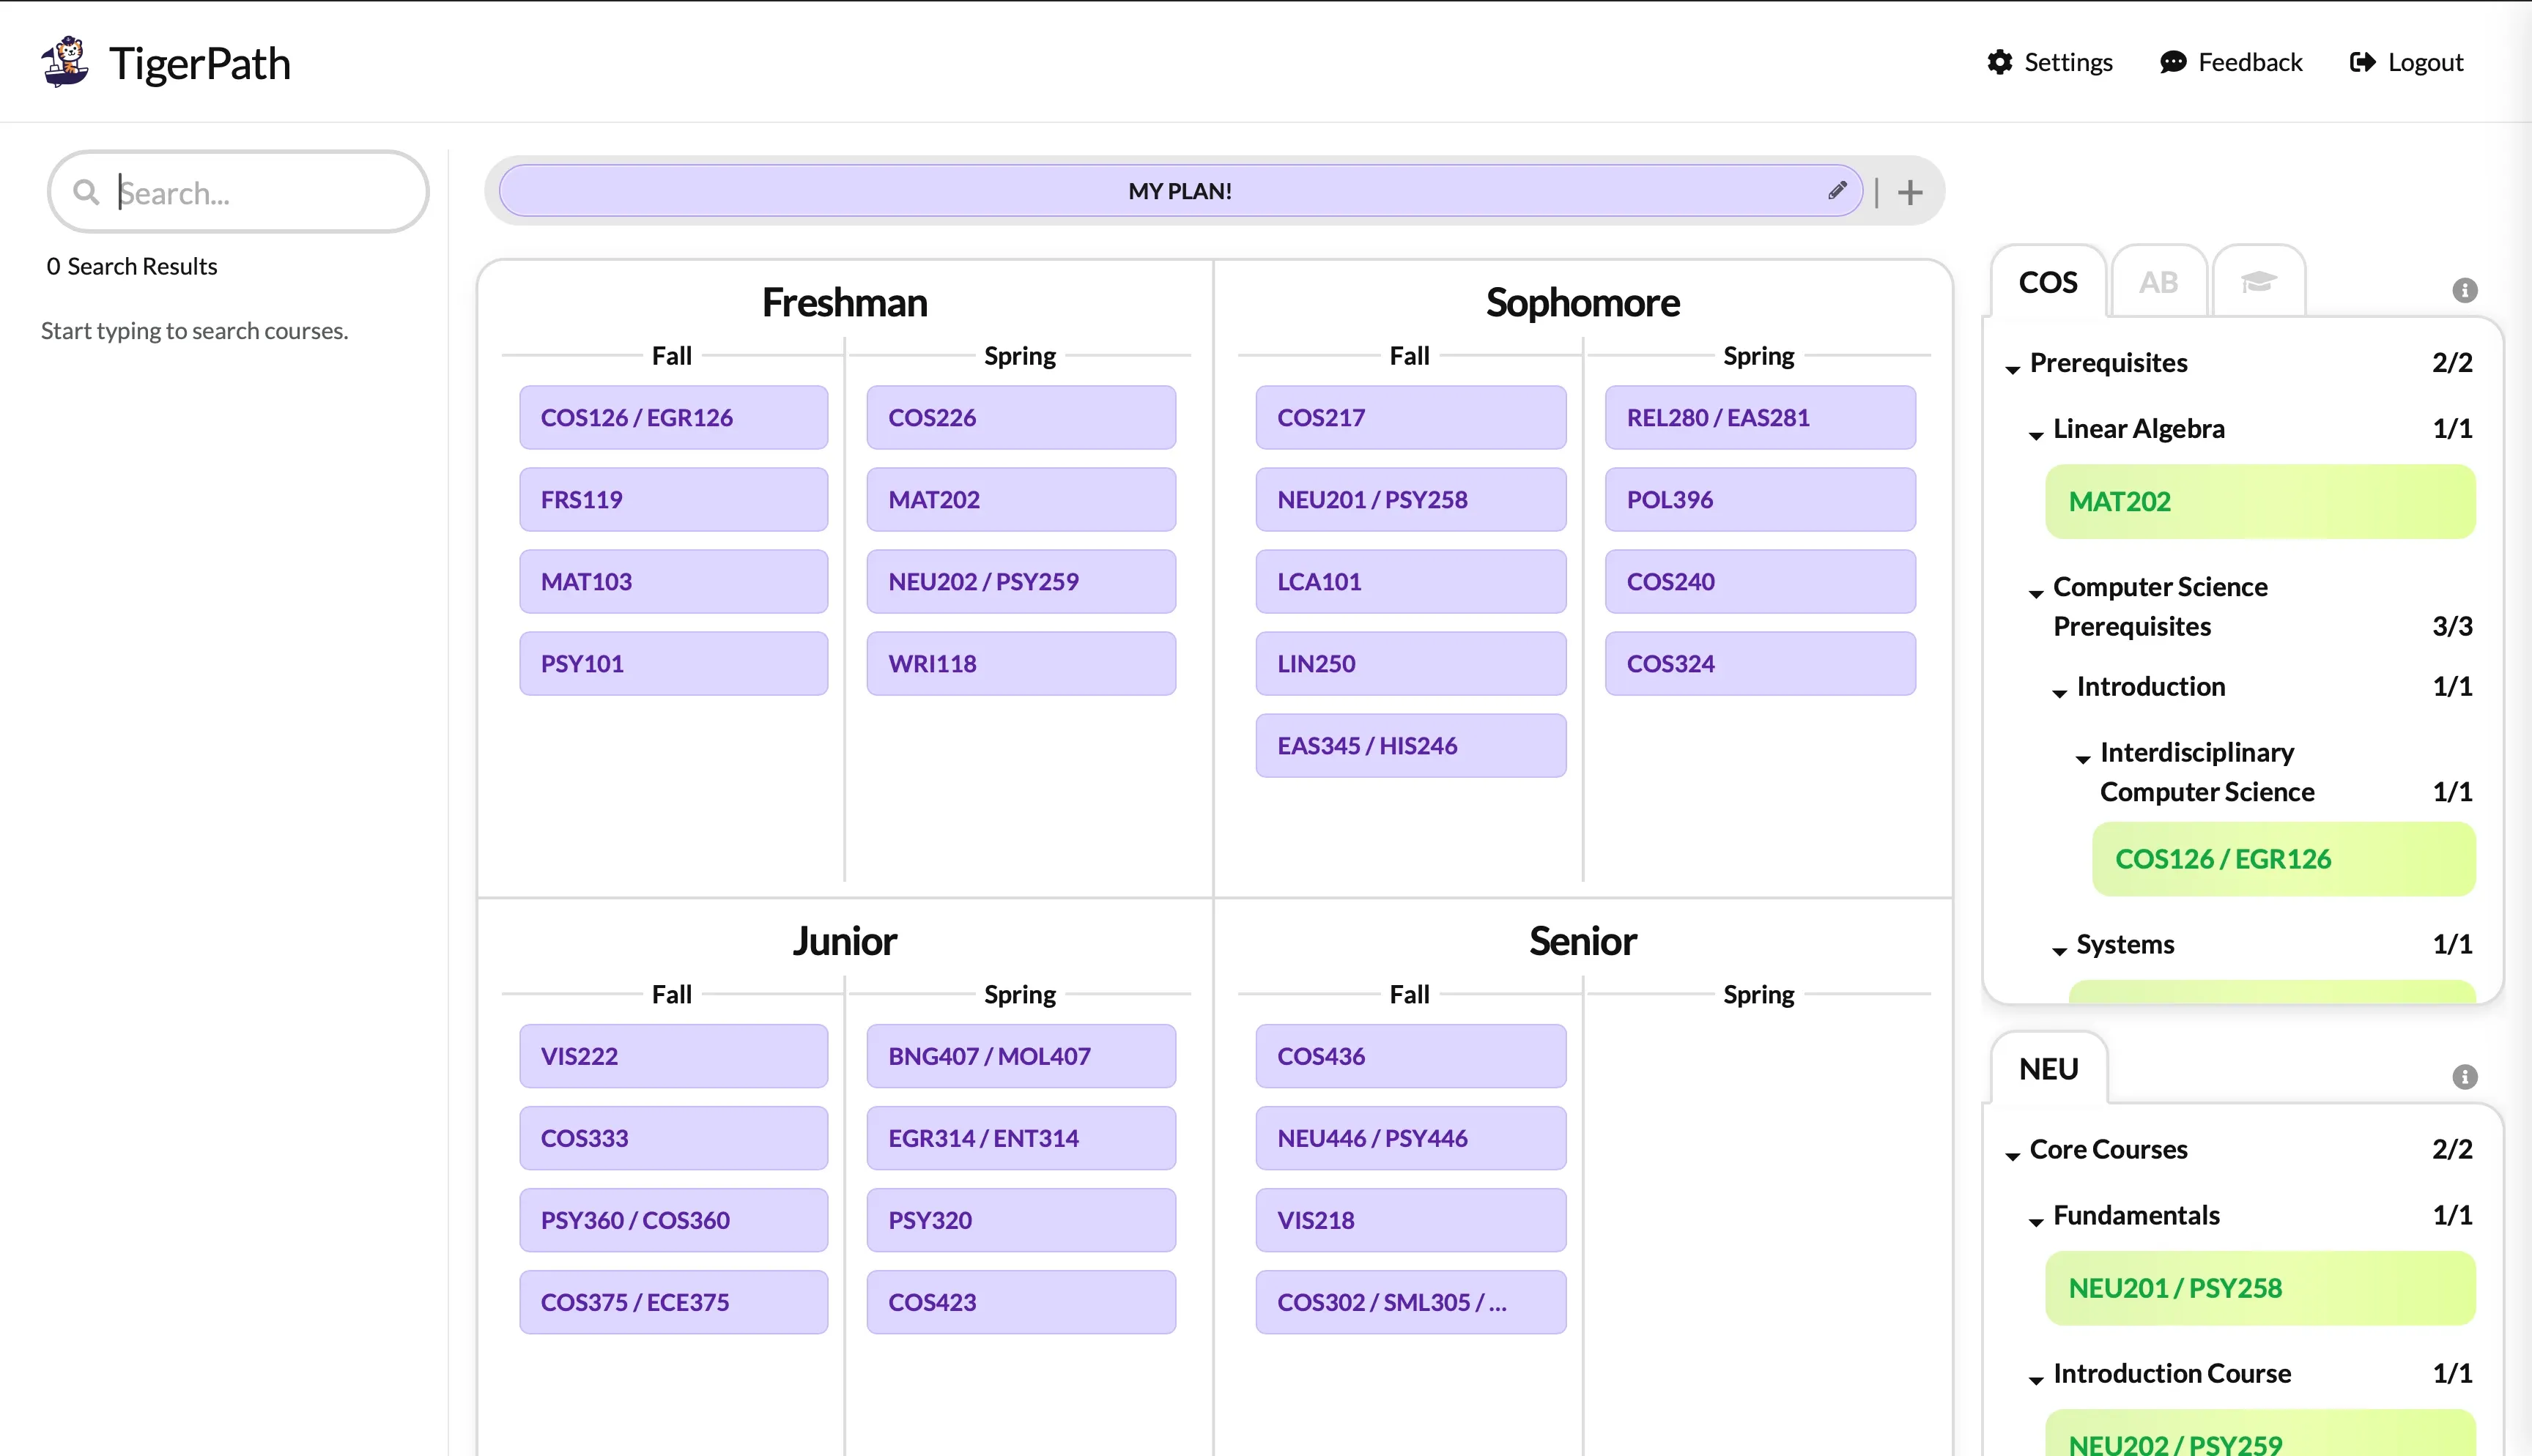Open the graduation cap requirements tab

[2259, 282]
